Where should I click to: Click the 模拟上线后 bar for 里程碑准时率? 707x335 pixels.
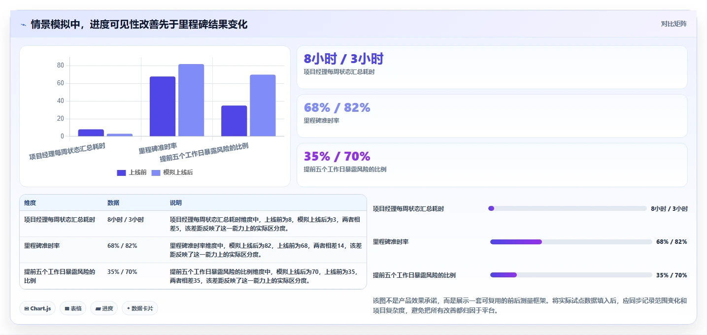[191, 100]
